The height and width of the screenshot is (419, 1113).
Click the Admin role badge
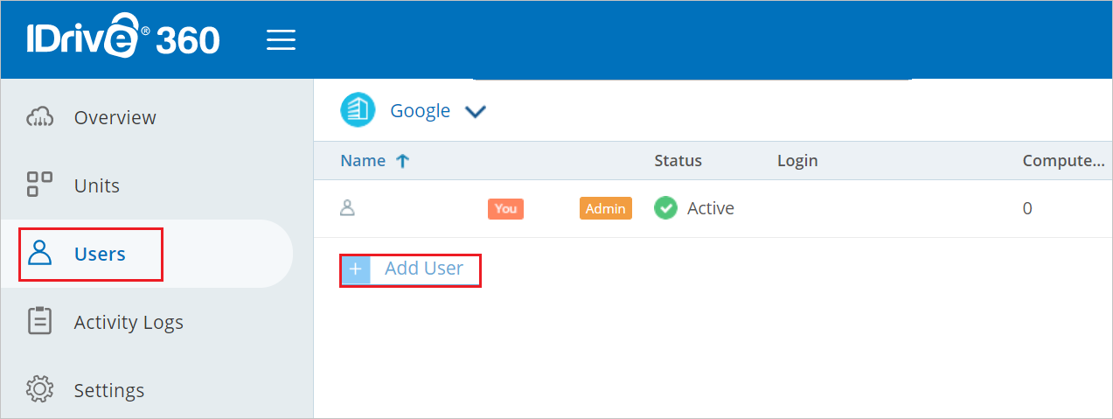[x=605, y=208]
